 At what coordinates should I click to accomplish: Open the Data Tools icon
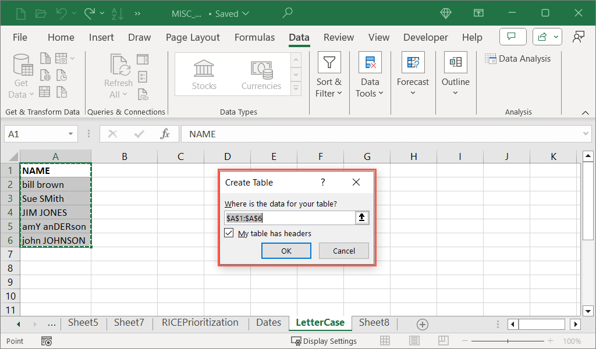370,63
